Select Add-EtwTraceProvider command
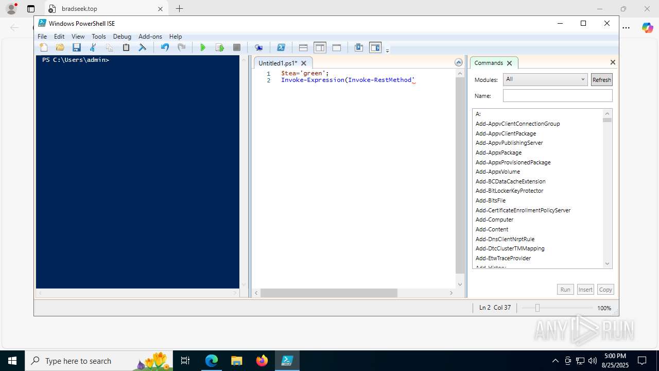659x371 pixels. [x=503, y=258]
